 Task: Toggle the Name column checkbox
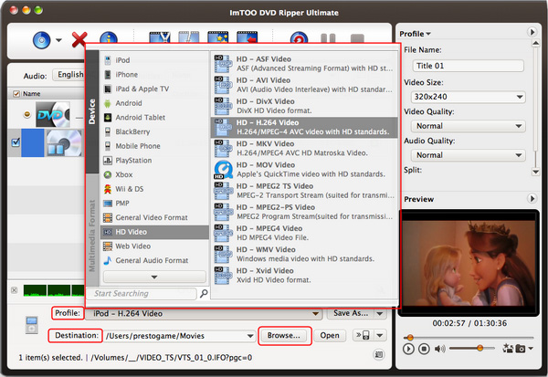click(16, 94)
